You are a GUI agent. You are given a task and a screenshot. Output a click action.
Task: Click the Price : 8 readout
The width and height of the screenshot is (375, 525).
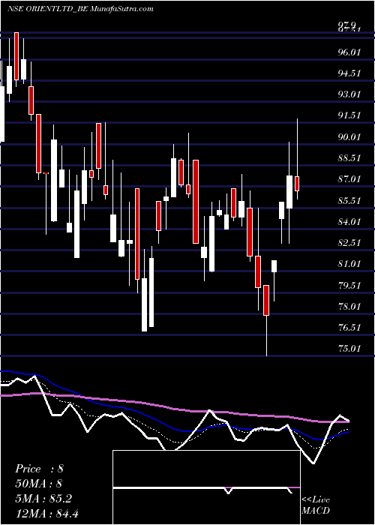point(39,469)
